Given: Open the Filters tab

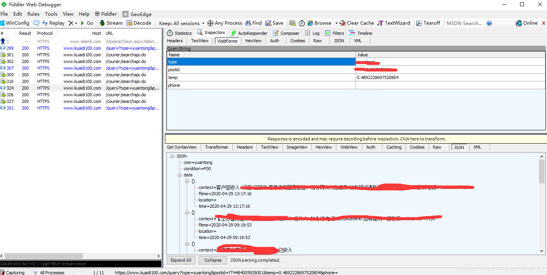Looking at the screenshot, I should (x=334, y=33).
